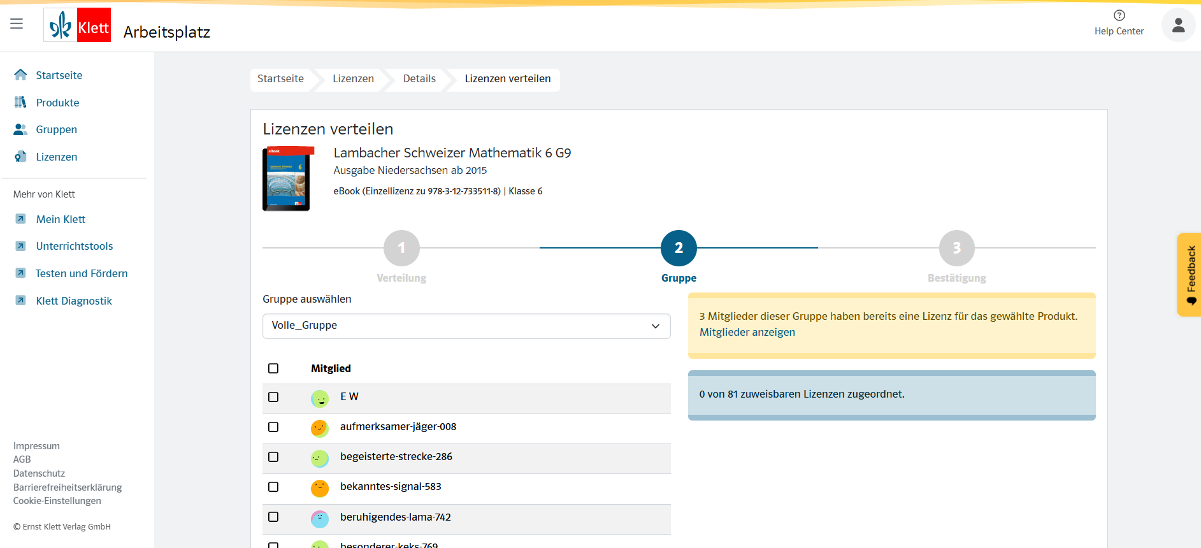This screenshot has height=548, width=1201.
Task: Go back to step 1 Verteilung
Action: click(x=401, y=248)
